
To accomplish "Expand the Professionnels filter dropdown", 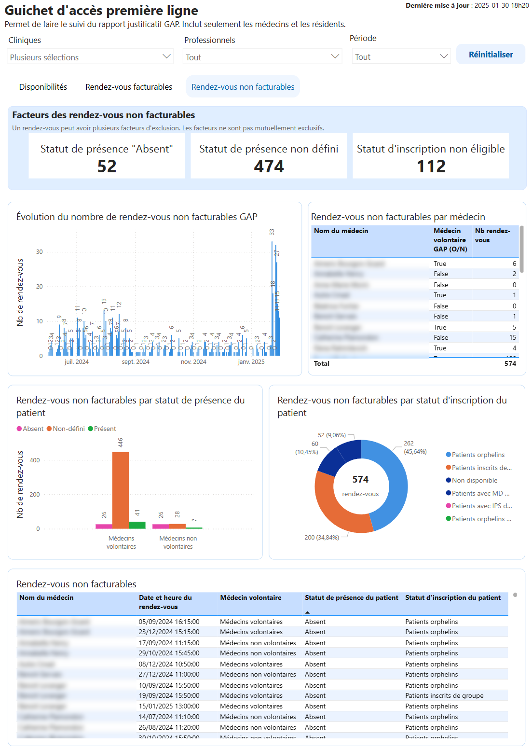I will click(263, 57).
